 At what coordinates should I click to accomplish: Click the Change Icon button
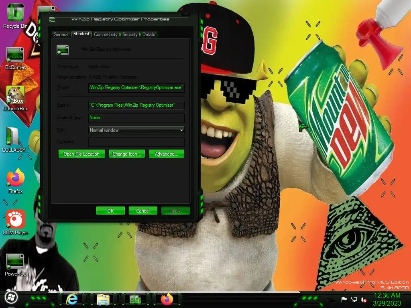click(x=126, y=154)
